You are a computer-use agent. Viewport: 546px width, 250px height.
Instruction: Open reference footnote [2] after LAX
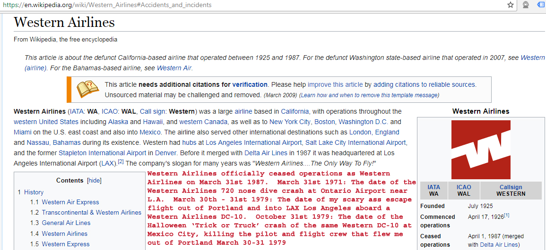(x=121, y=161)
